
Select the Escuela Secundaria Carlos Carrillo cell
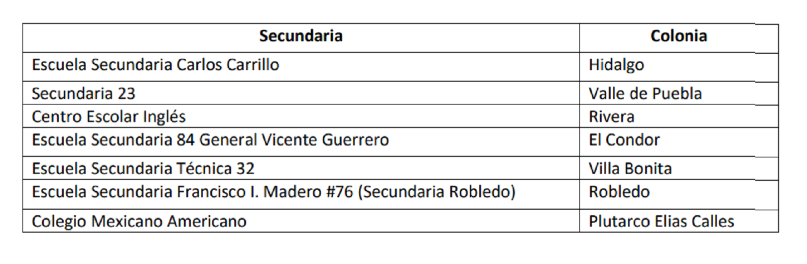(155, 65)
